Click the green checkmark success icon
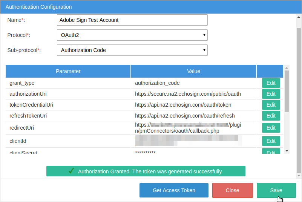302x202 pixels. (71, 171)
